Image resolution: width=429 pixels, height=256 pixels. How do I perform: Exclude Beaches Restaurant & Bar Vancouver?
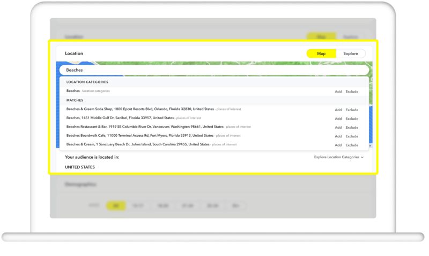[352, 127]
